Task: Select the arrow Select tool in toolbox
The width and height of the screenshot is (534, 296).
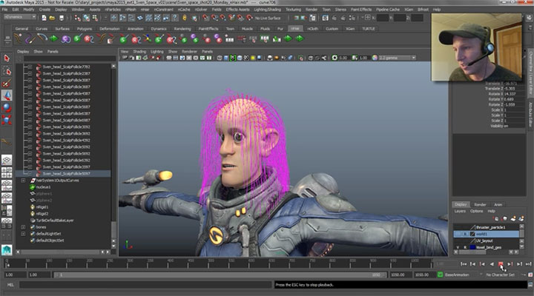Action: pos(7,58)
